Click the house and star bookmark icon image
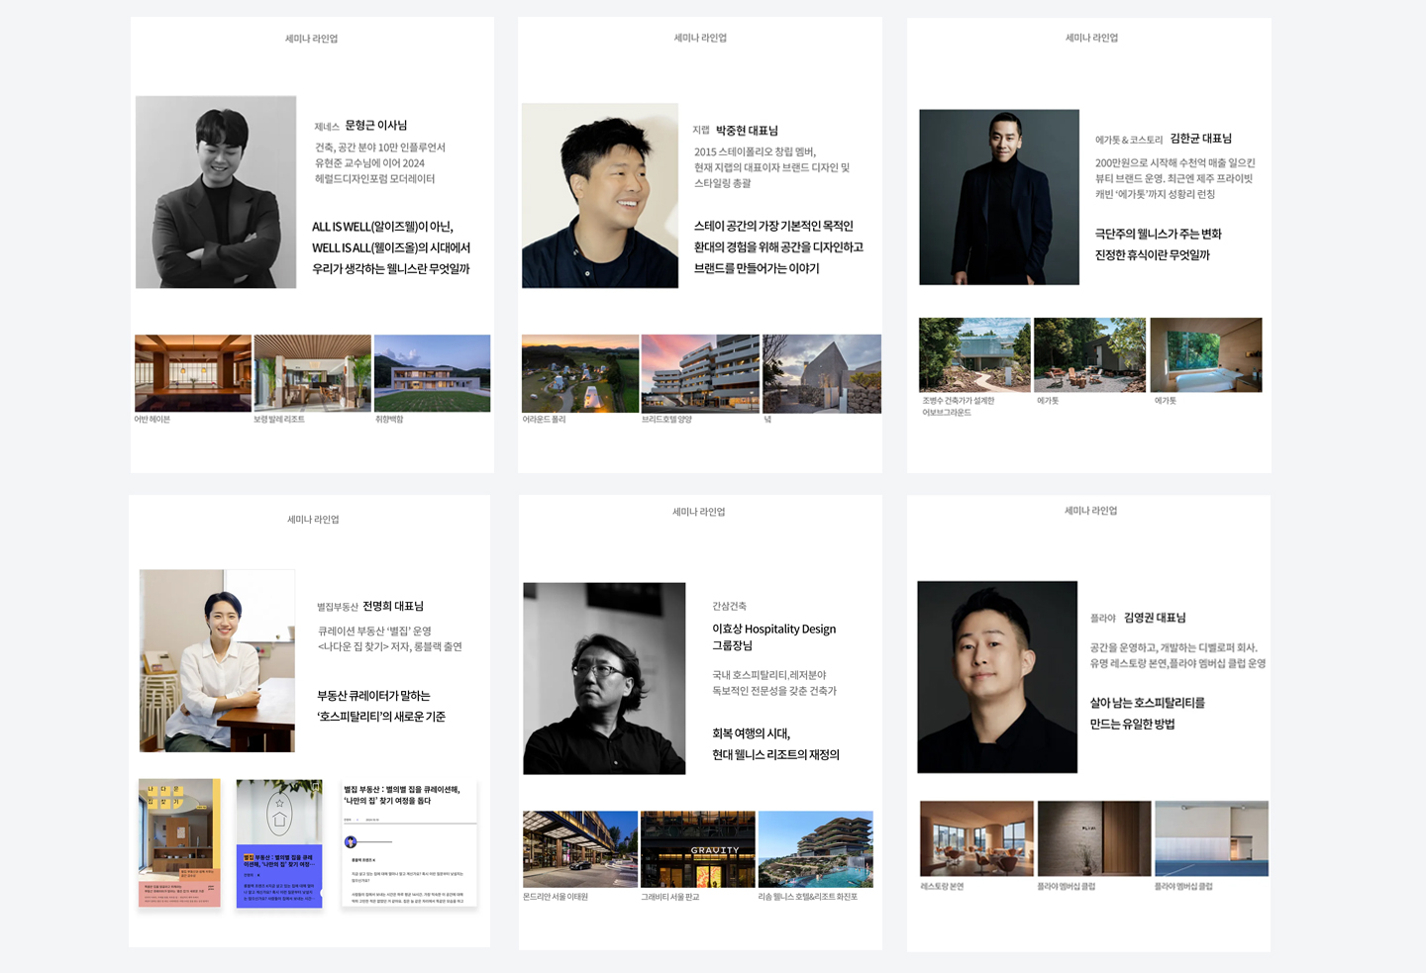This screenshot has width=1426, height=973. click(x=279, y=812)
